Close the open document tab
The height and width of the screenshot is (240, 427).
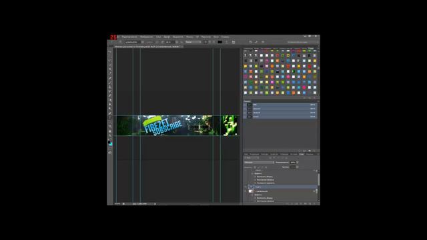point(182,47)
